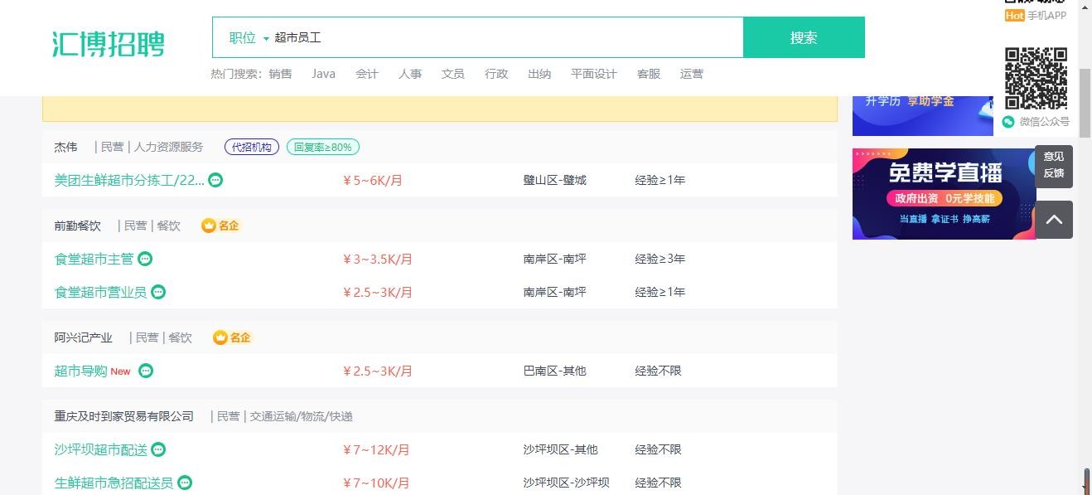The width and height of the screenshot is (1092, 495).
Task: Open job 食堂超市营业员
Action: click(100, 292)
